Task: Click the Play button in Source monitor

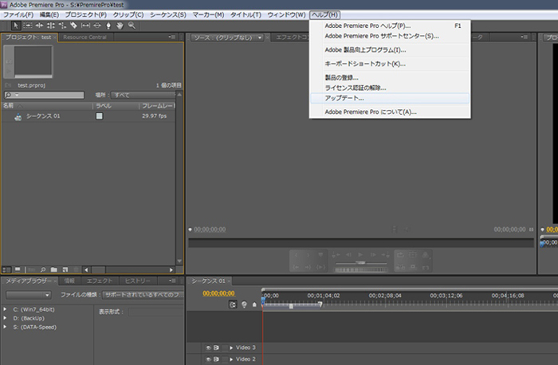Action: 360,254
